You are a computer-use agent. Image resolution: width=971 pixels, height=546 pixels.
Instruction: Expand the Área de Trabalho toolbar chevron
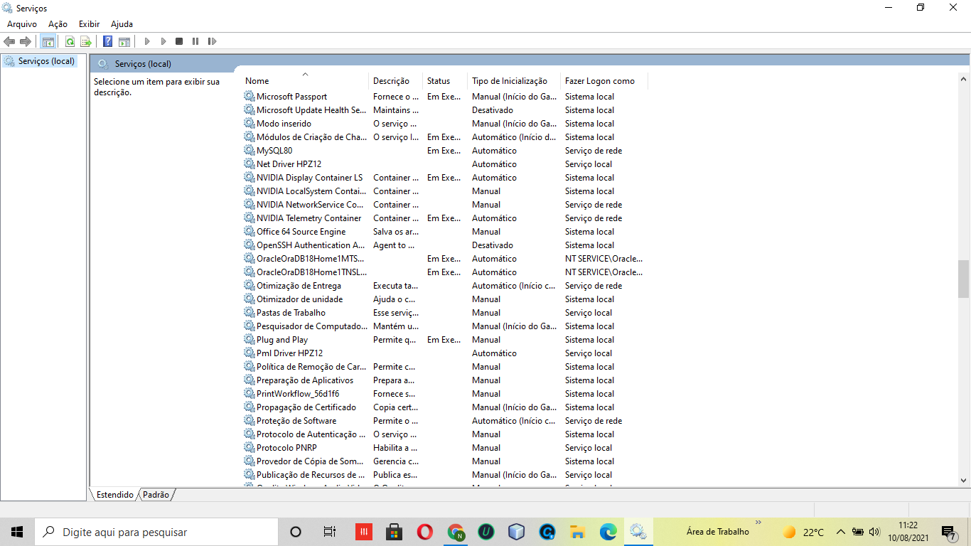click(x=758, y=523)
